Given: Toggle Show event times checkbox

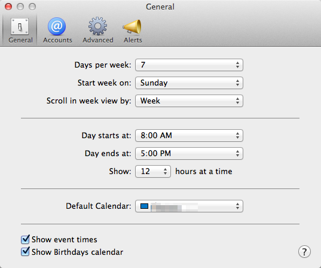Looking at the screenshot, I should 25,239.
